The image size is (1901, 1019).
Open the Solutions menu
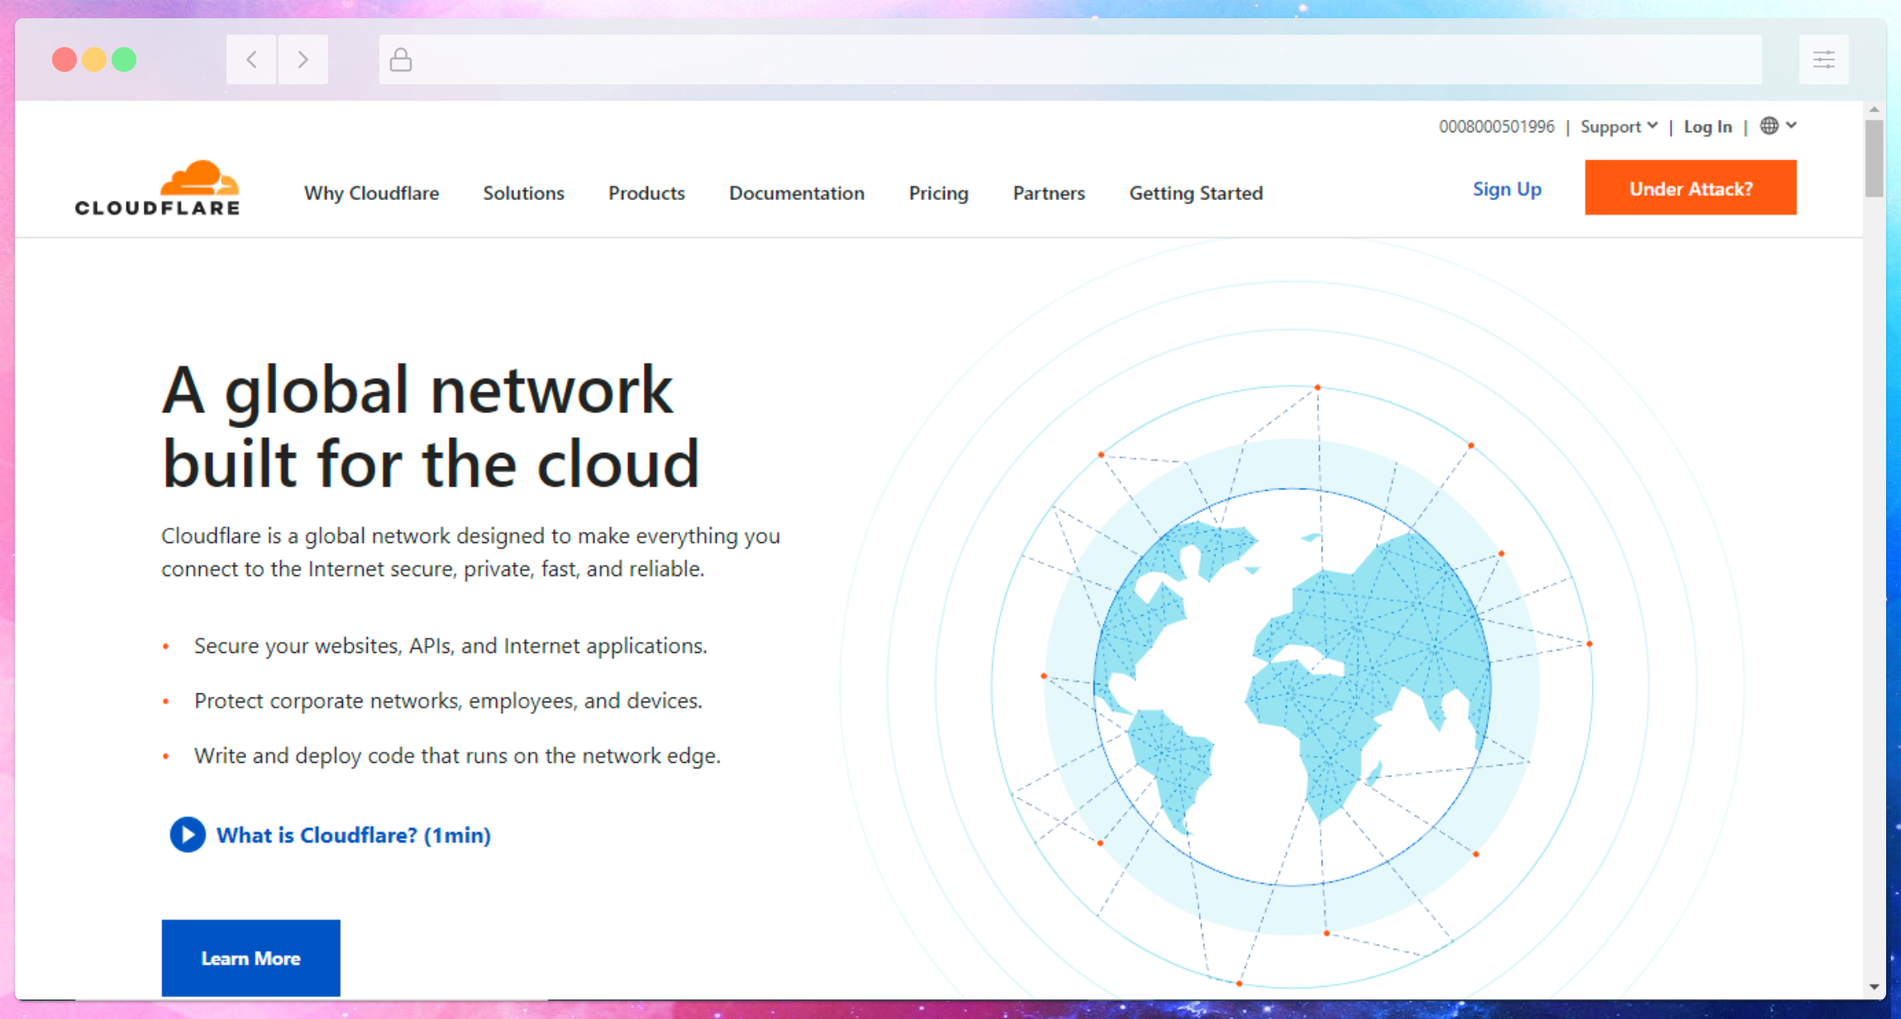(x=523, y=193)
